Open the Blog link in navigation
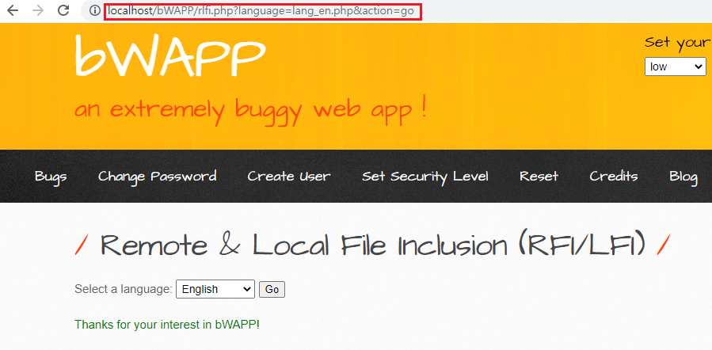The height and width of the screenshot is (350, 712). pyautogui.click(x=683, y=177)
